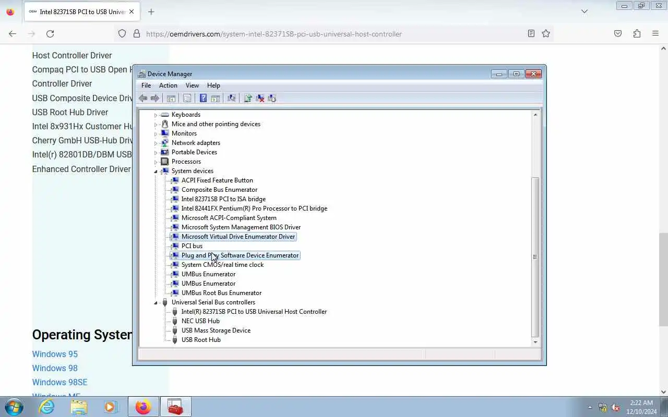This screenshot has height=417, width=668.
Task: Click Show/Hide Console Tree toolbar icon
Action: tap(171, 98)
